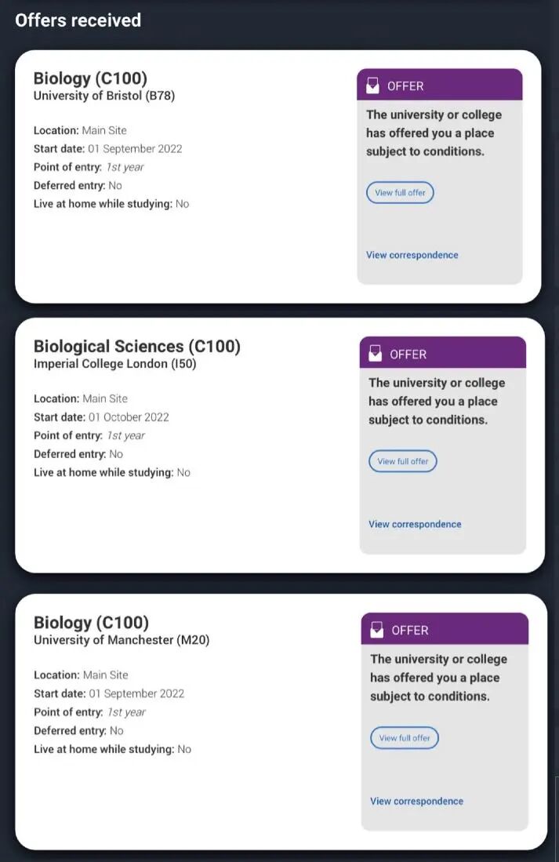
Task: Click the offer icon on the Manchester card
Action: coord(377,630)
